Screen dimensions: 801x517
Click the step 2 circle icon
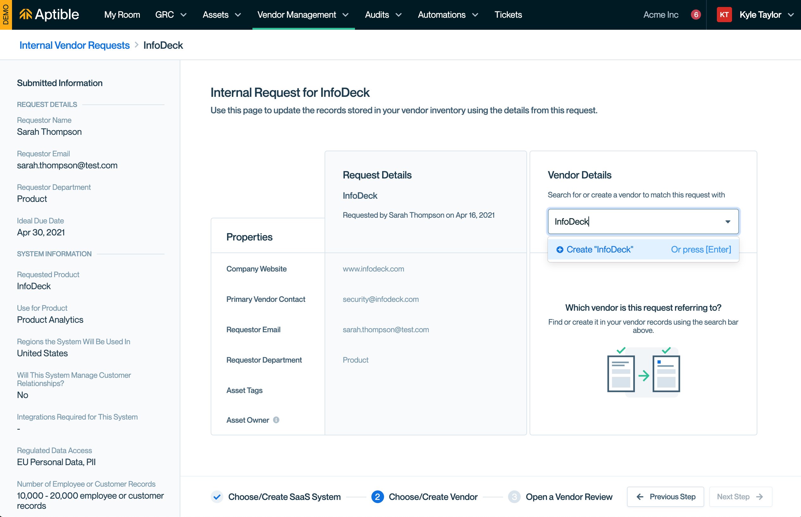377,496
